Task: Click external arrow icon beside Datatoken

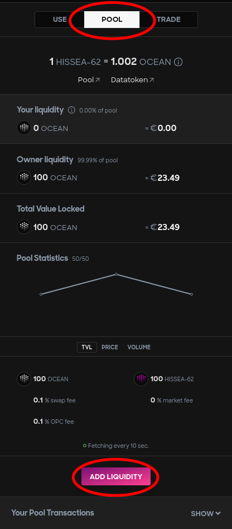Action: pyautogui.click(x=152, y=80)
